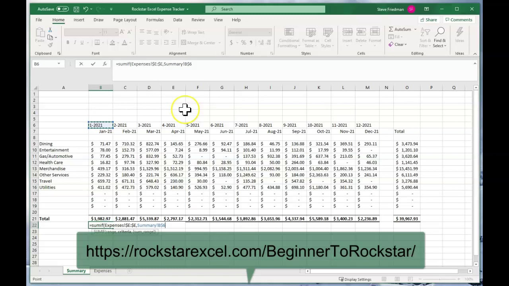Cancel the formula entry with X
This screenshot has height=286, width=509.
point(81,64)
